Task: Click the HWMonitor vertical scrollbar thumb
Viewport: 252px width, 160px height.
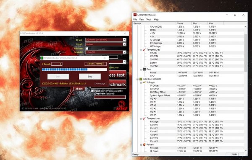Action: click(x=246, y=53)
